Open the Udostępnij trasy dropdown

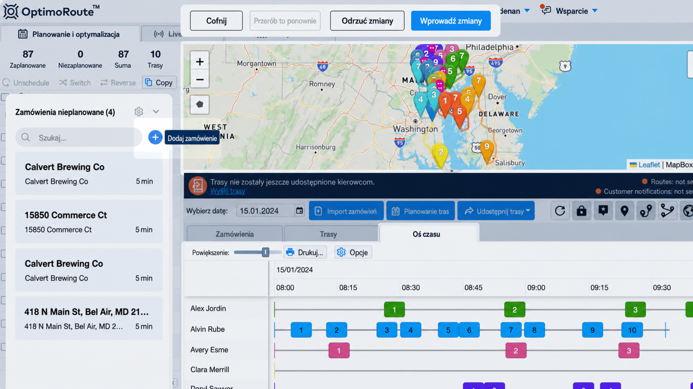pyautogui.click(x=528, y=211)
